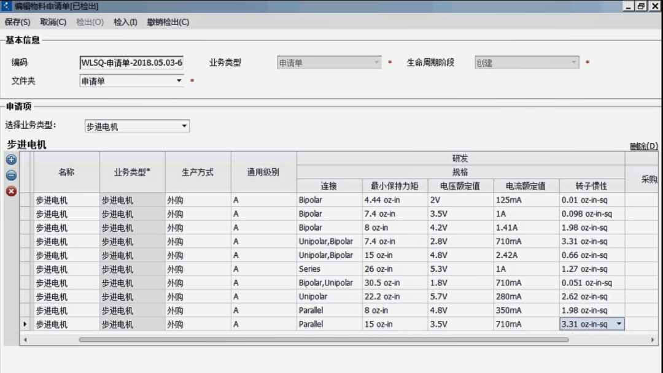
Task: Choose 撤销检出(C) from the menu bar
Action: click(x=168, y=22)
